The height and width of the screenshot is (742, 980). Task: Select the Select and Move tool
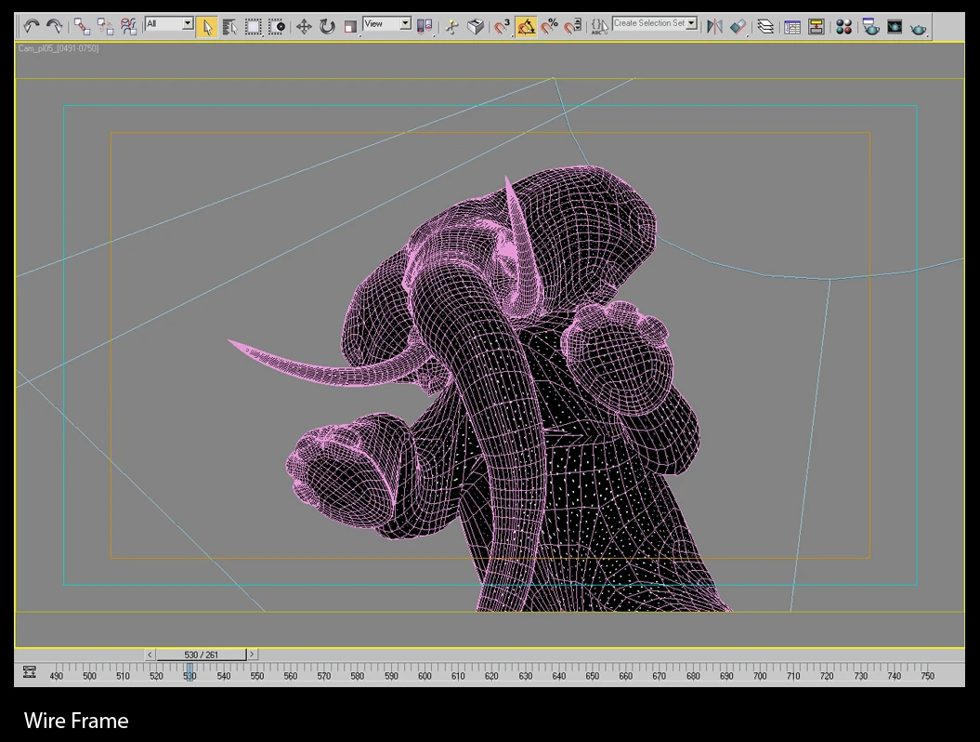[x=304, y=27]
